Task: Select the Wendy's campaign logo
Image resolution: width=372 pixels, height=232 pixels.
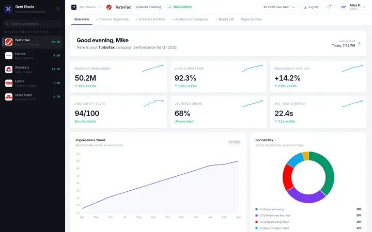Action: [9, 70]
